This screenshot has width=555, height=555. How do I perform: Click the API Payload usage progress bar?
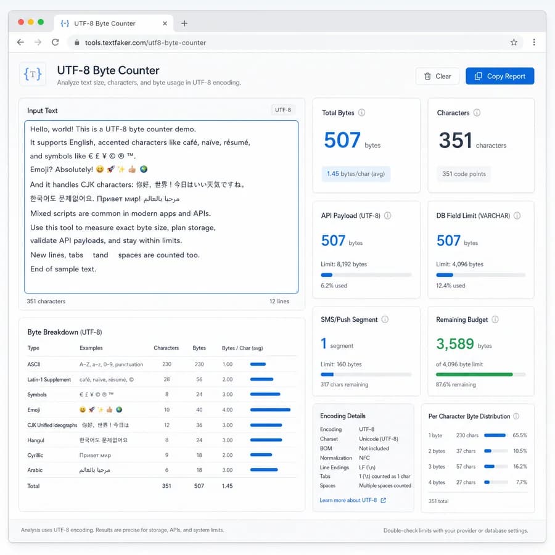pyautogui.click(x=366, y=275)
